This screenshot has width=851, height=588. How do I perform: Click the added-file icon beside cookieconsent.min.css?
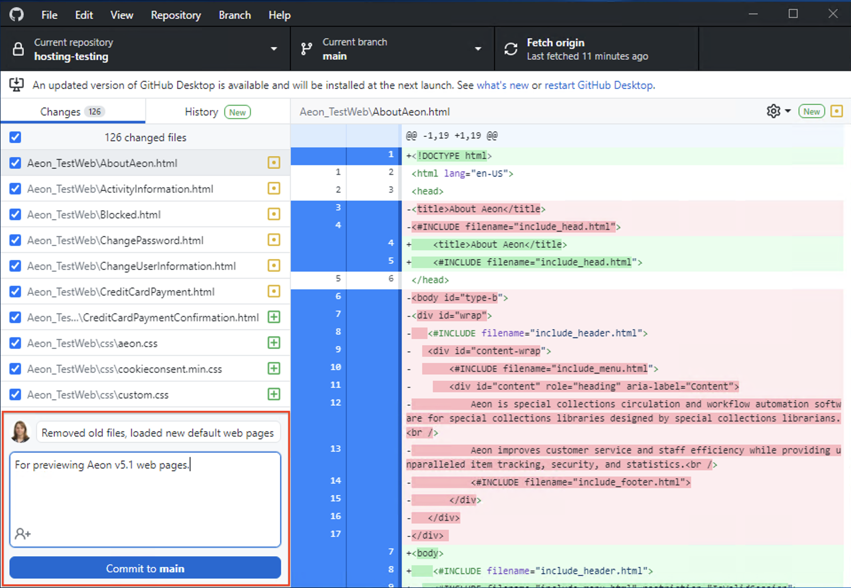pos(273,368)
